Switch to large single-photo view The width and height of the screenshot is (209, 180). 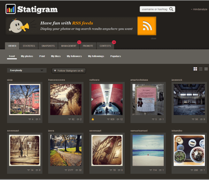[206, 69]
